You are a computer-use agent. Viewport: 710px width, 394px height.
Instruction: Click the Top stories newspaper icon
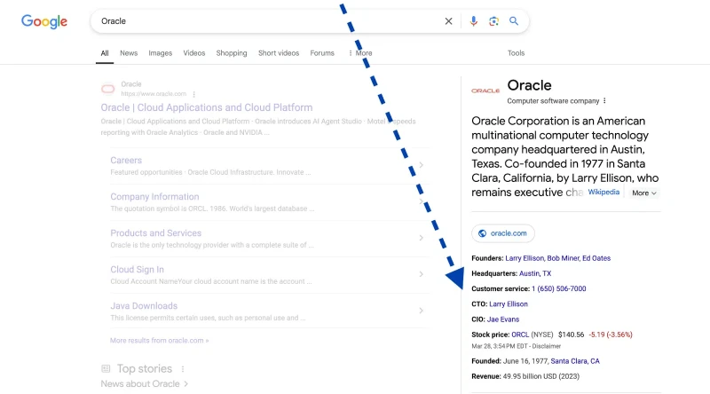tap(106, 368)
